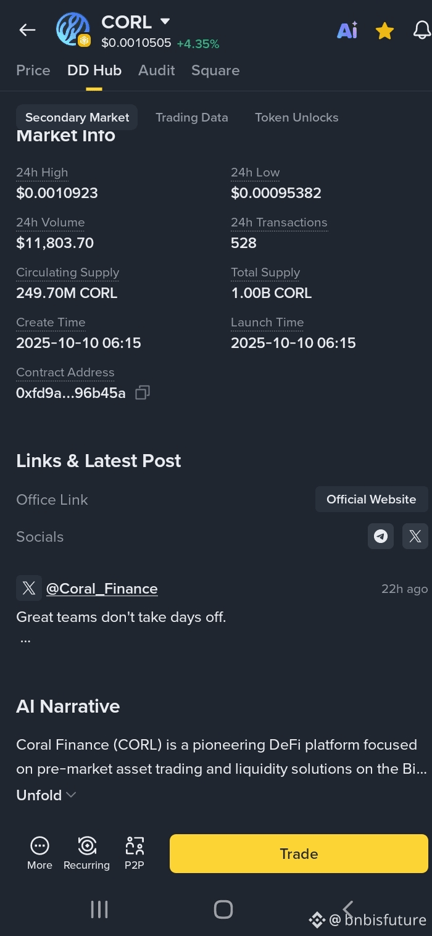Switch to the Audit tab
Image resolution: width=432 pixels, height=936 pixels.
coord(157,70)
